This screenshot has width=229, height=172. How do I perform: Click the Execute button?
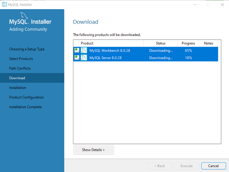click(x=187, y=166)
